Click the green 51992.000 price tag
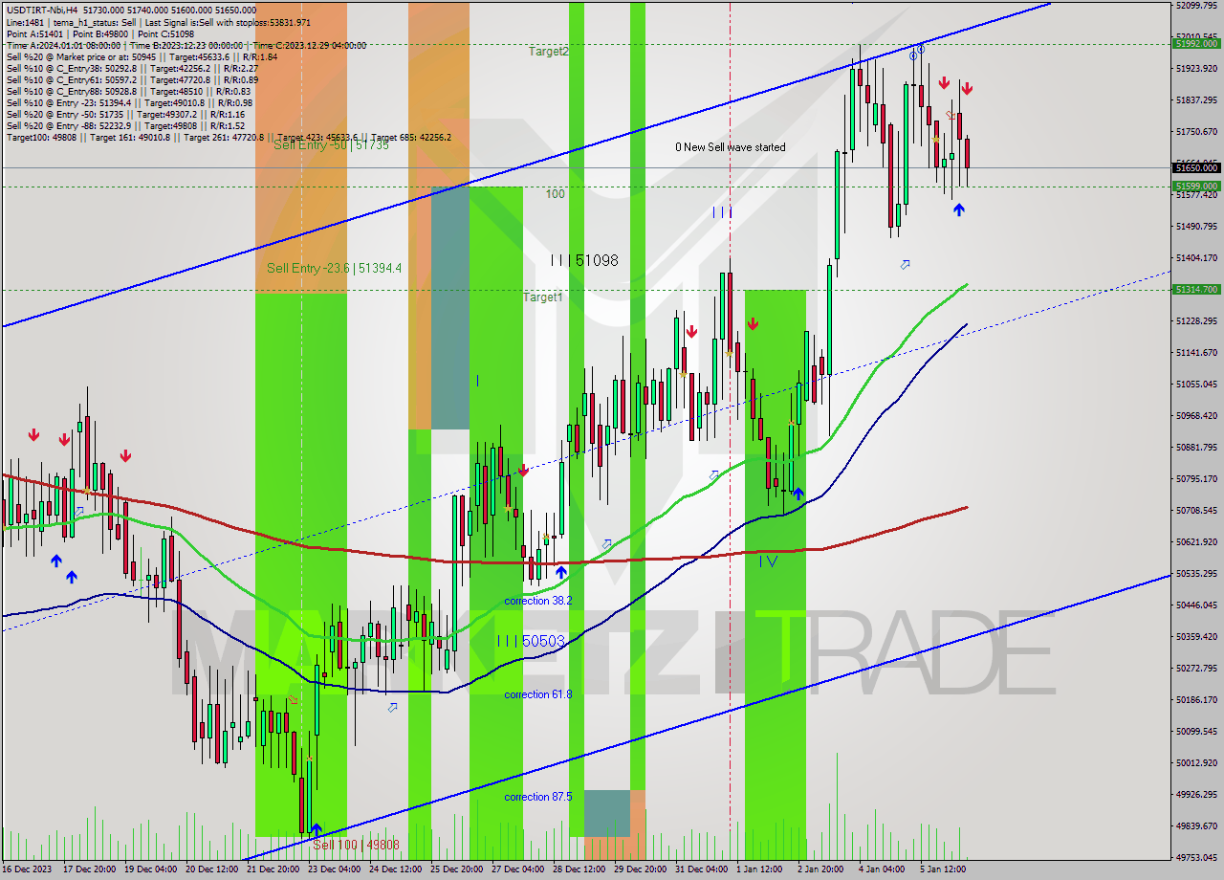The width and height of the screenshot is (1224, 880). (1196, 43)
